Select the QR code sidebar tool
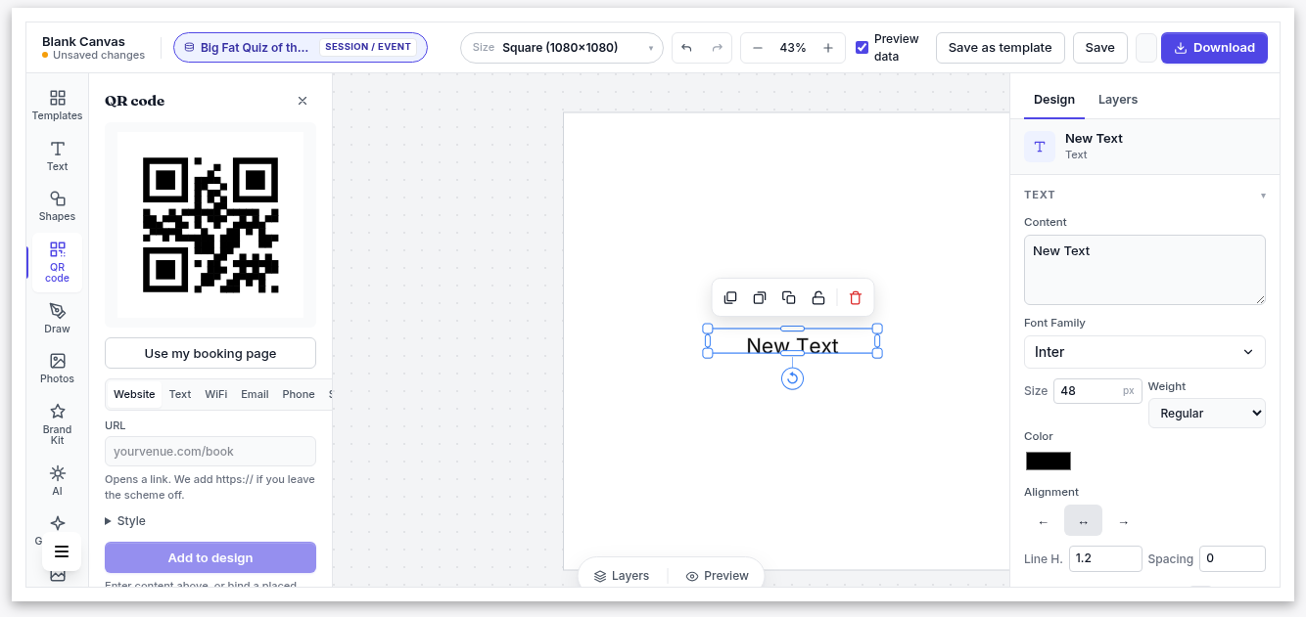 pyautogui.click(x=57, y=262)
